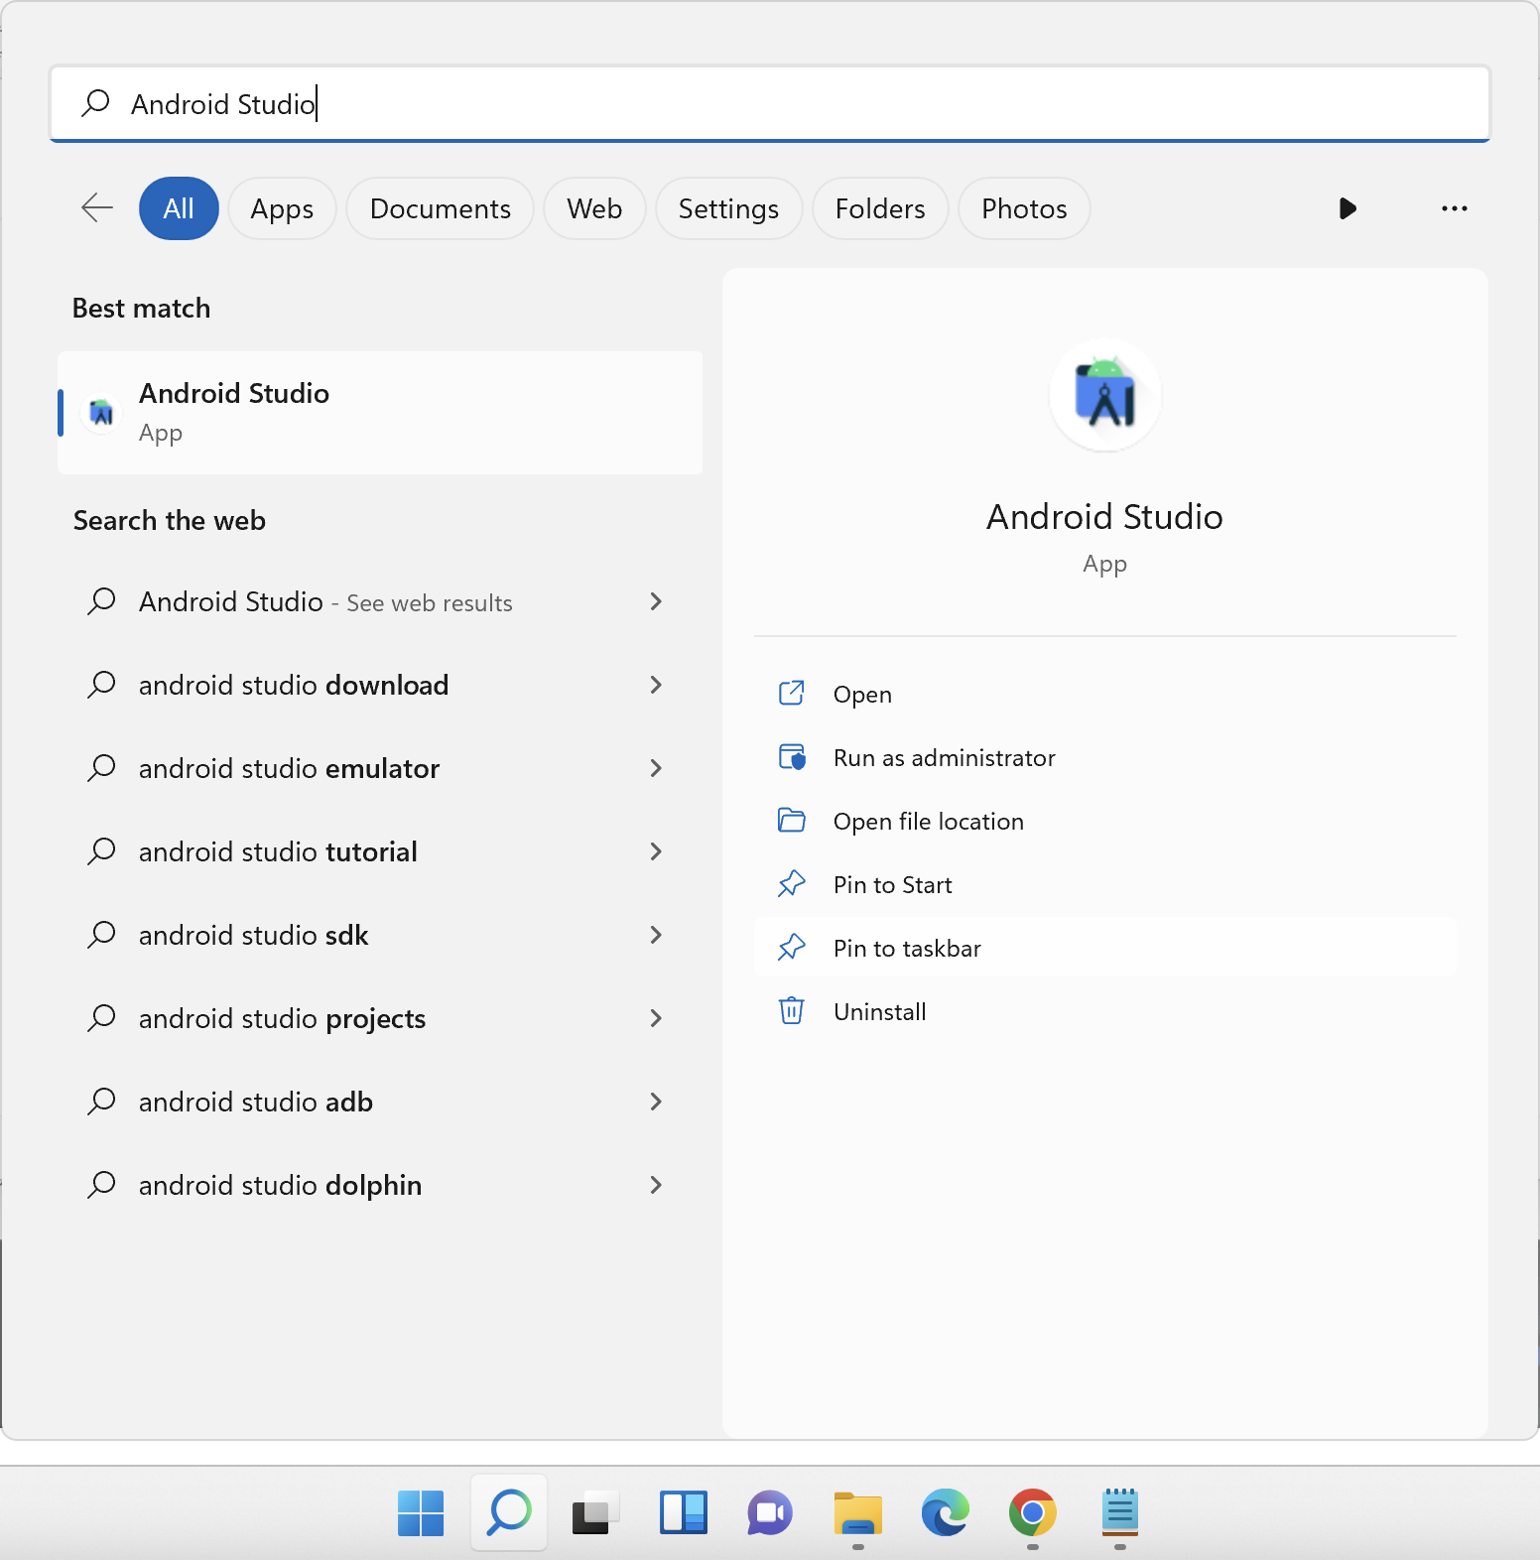Click the Open external-link icon

[x=791, y=693]
